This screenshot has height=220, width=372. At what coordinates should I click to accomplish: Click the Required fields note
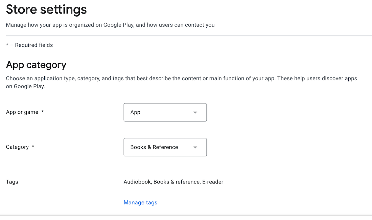(x=29, y=45)
